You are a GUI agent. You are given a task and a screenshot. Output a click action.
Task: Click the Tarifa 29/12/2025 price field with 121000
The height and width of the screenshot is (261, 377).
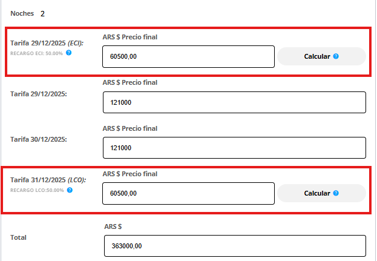[x=235, y=102]
